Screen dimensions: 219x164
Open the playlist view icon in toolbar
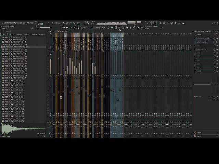108,27
